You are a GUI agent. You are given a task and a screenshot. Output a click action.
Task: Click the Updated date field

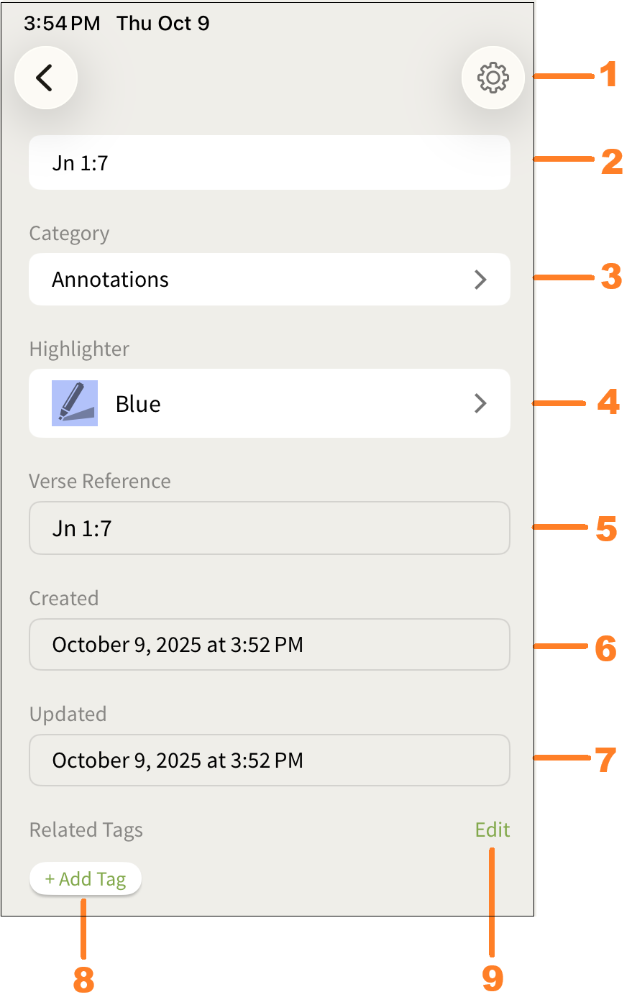click(269, 761)
